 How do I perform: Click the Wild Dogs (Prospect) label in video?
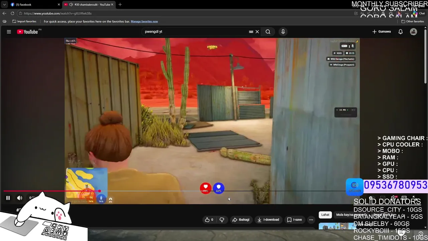342,65
